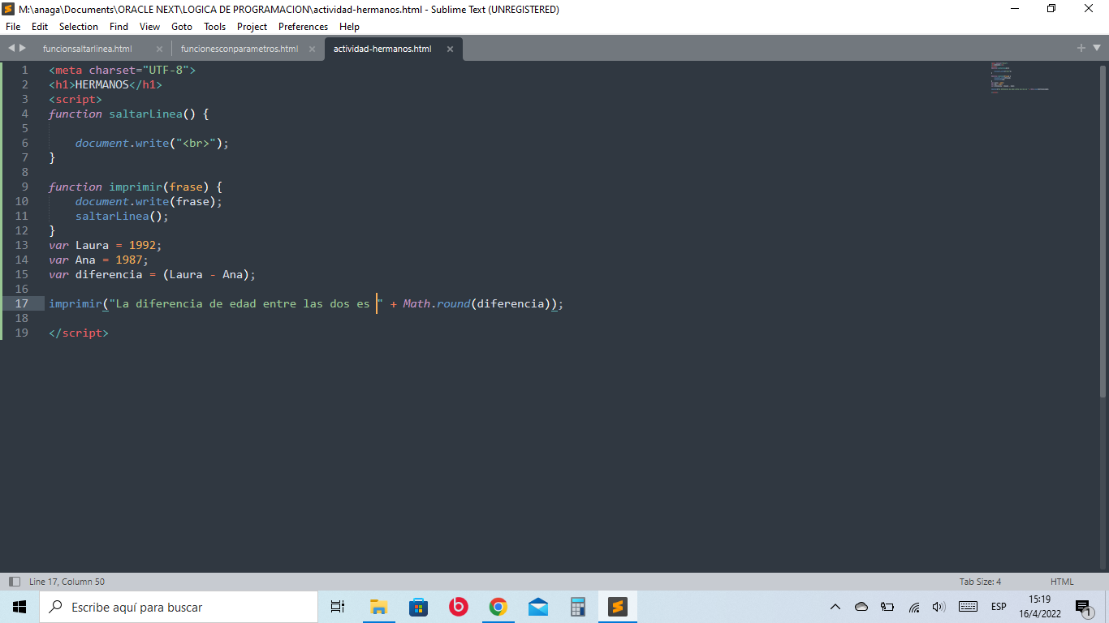Switch the ESP input language

(x=999, y=607)
